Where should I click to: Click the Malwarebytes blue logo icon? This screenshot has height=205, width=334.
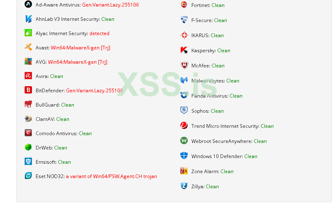184,80
